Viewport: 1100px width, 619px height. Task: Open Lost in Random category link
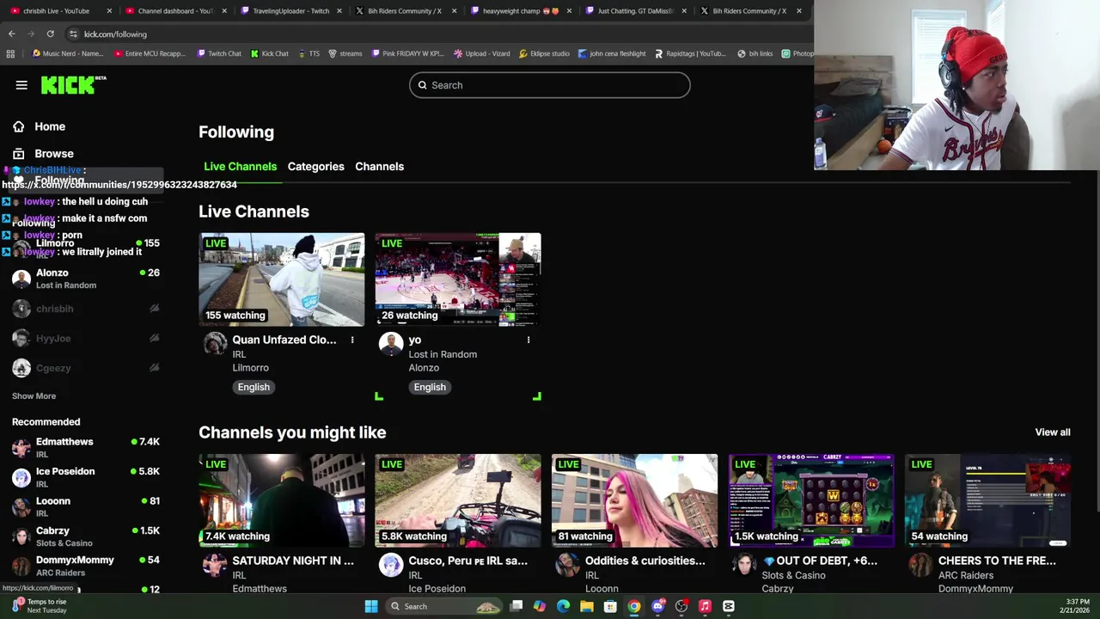[443, 354]
